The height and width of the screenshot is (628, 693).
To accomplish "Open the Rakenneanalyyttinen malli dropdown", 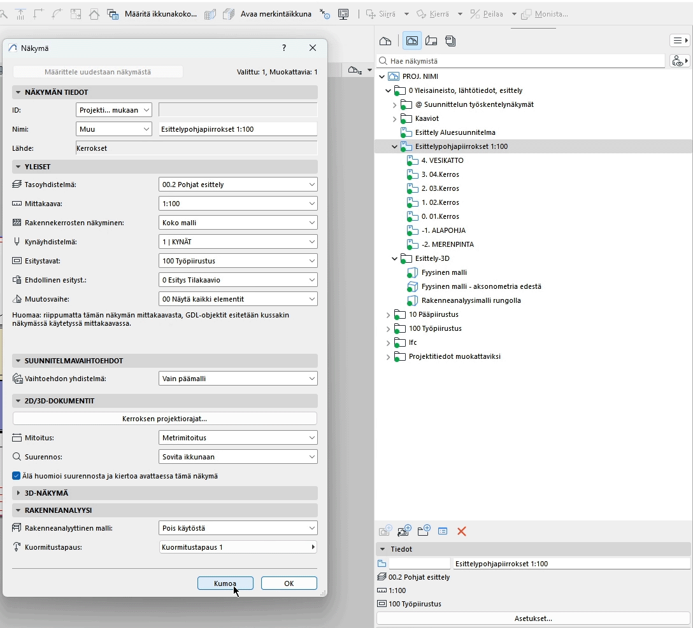I will [238, 527].
